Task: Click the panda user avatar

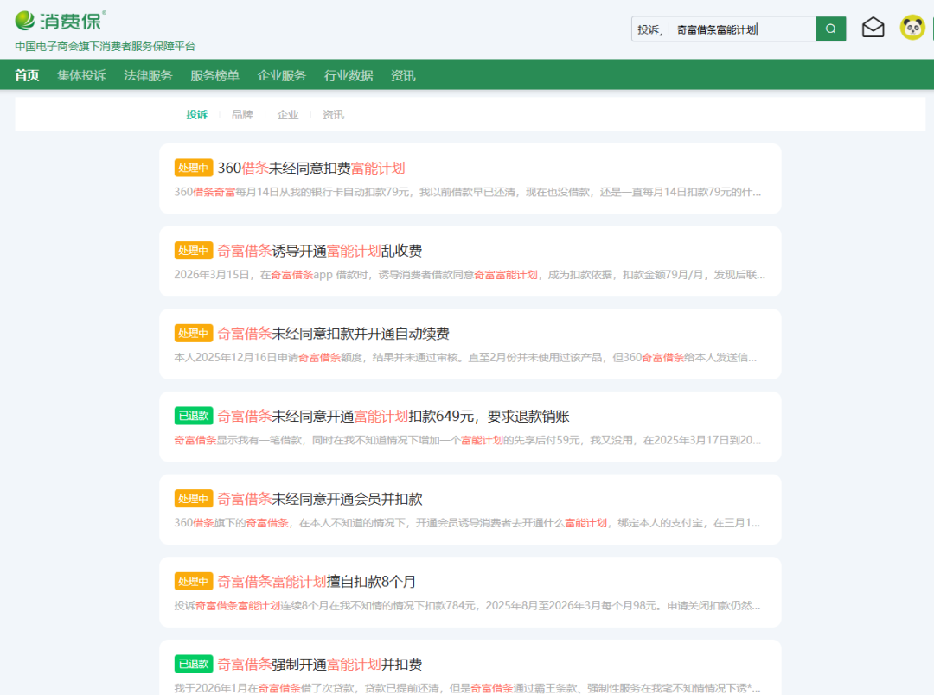Action: pos(912,28)
